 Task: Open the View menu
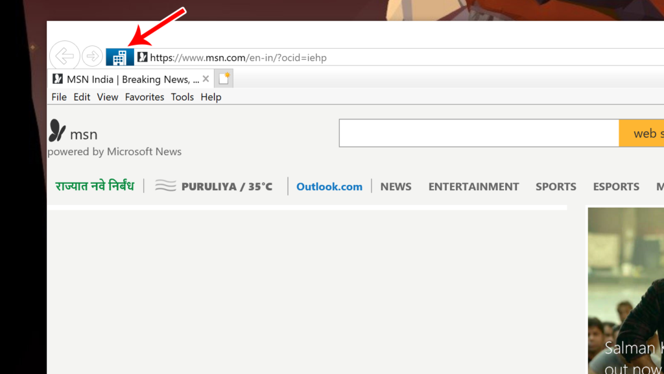tap(108, 97)
